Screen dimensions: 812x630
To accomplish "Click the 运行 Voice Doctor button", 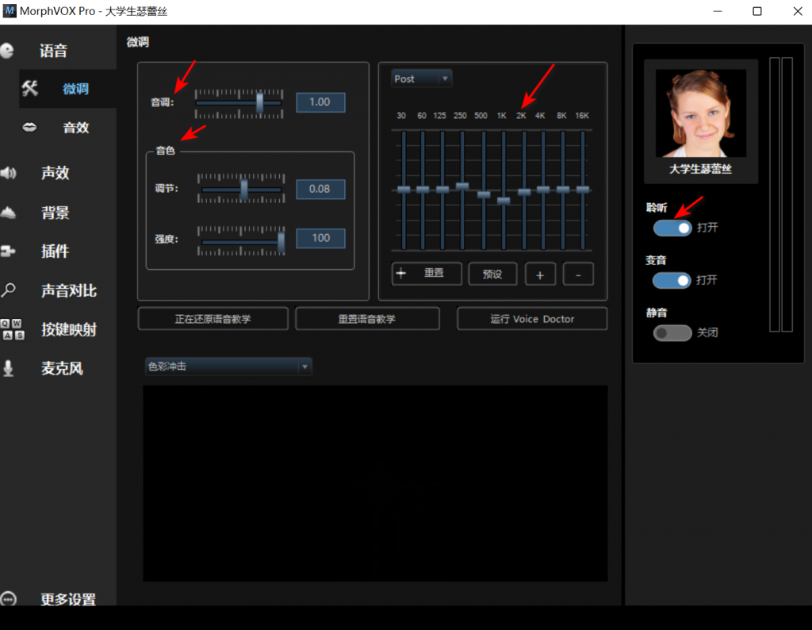I will 532,319.
